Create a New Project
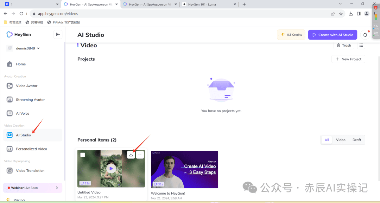380x203 pixels. [x=348, y=59]
